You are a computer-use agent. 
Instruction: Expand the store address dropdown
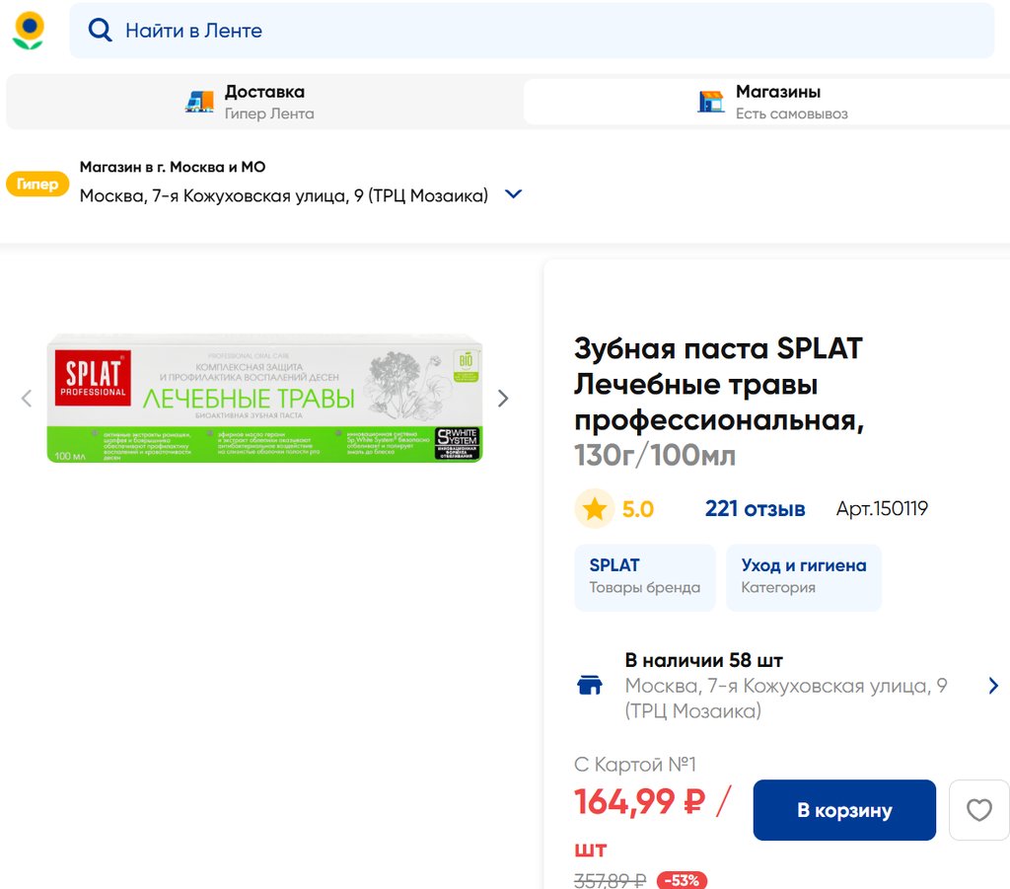513,194
